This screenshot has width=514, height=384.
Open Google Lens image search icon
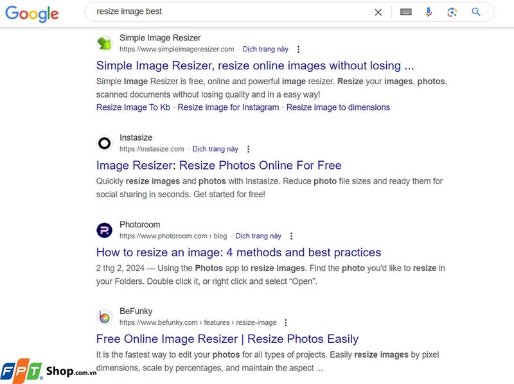click(x=452, y=12)
